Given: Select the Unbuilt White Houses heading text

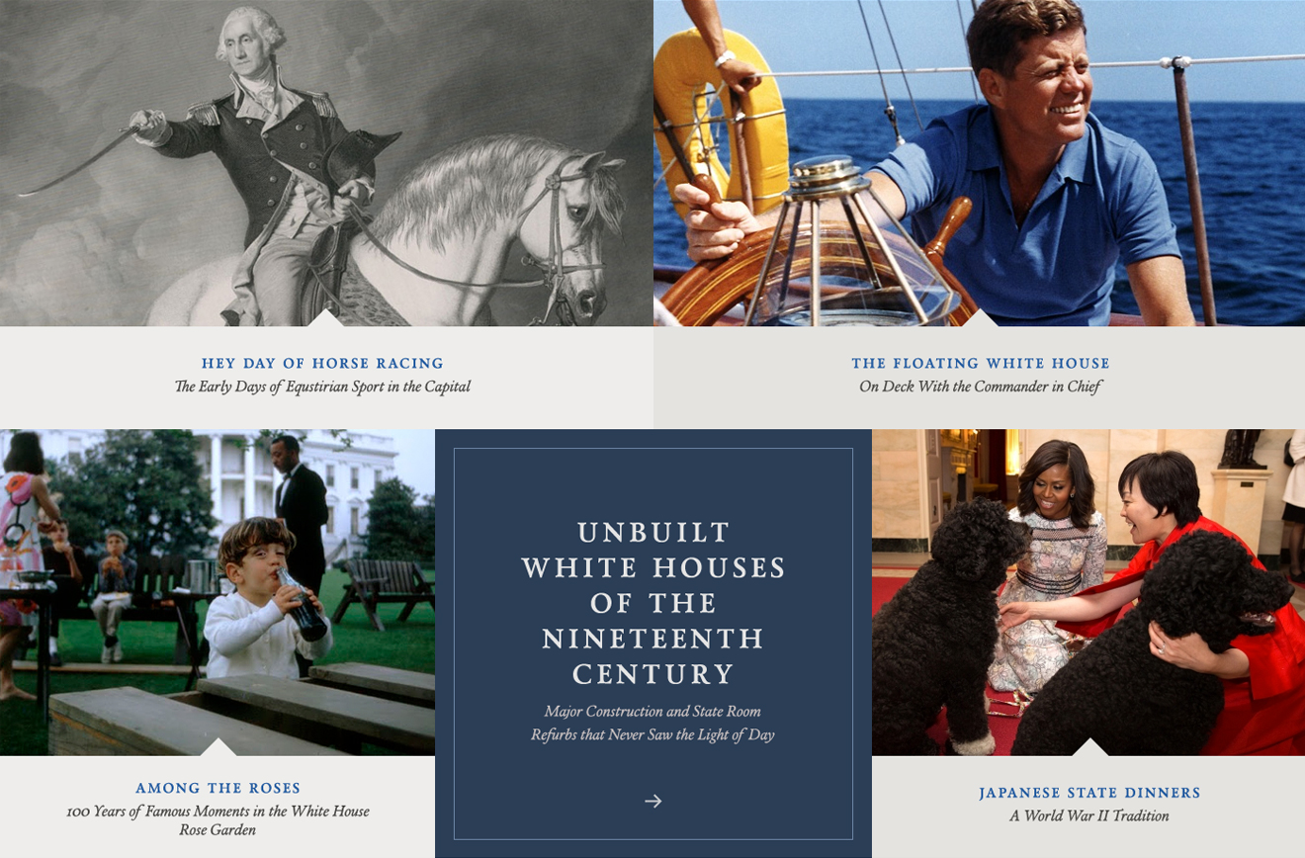Looking at the screenshot, I should (653, 603).
